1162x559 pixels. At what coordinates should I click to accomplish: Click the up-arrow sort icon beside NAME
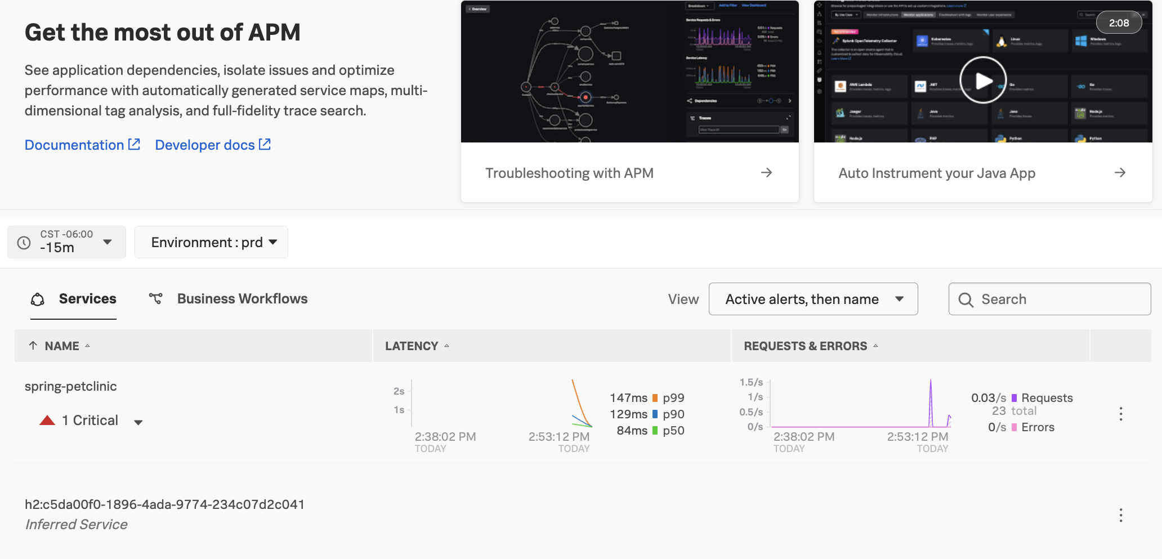33,346
